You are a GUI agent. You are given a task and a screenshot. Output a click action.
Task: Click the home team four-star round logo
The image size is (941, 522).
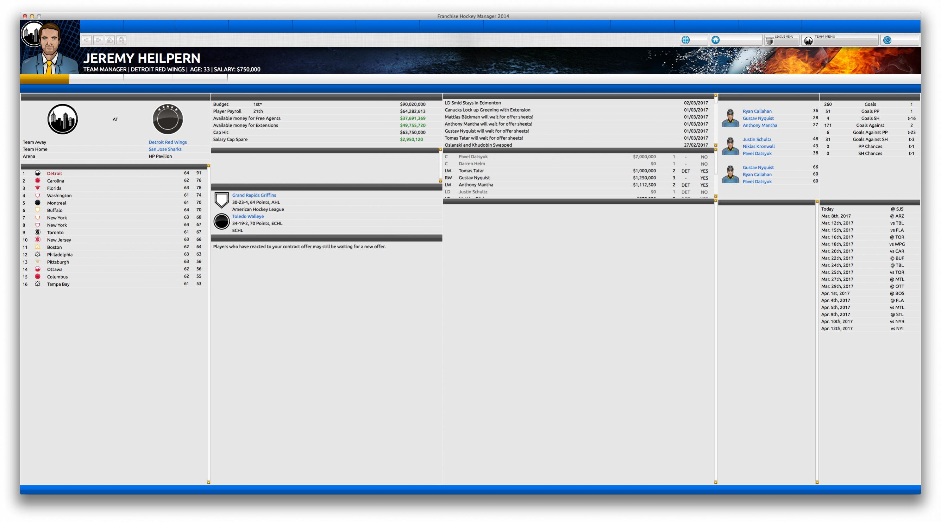coord(168,119)
